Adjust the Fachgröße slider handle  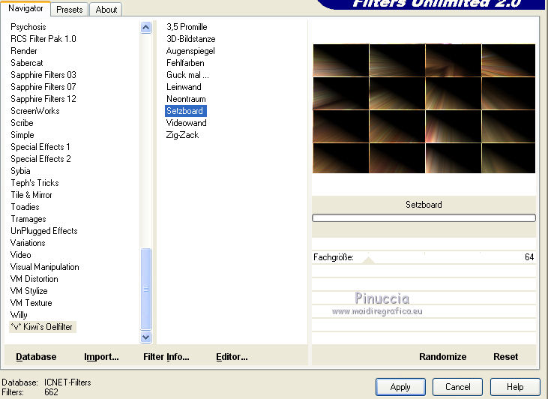pos(368,259)
